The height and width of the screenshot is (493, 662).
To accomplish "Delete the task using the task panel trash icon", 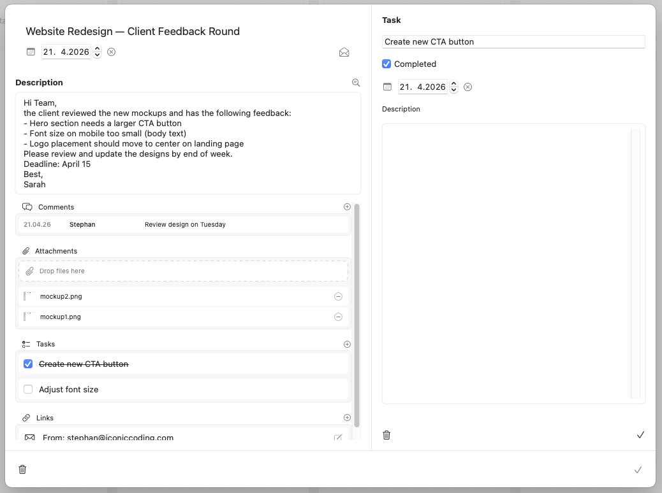I will [x=386, y=435].
